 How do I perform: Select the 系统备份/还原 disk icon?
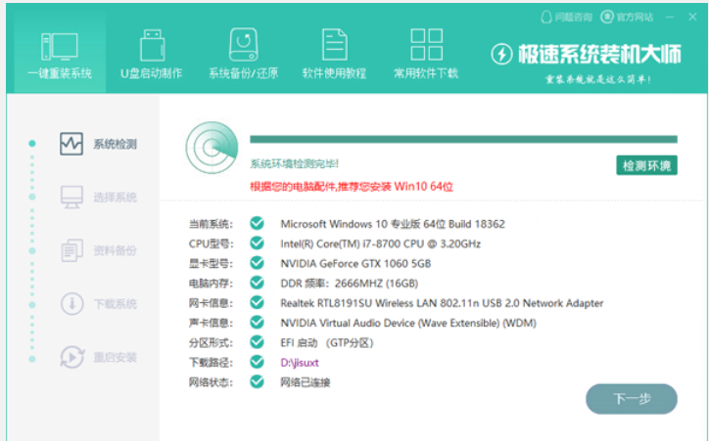pyautogui.click(x=243, y=44)
